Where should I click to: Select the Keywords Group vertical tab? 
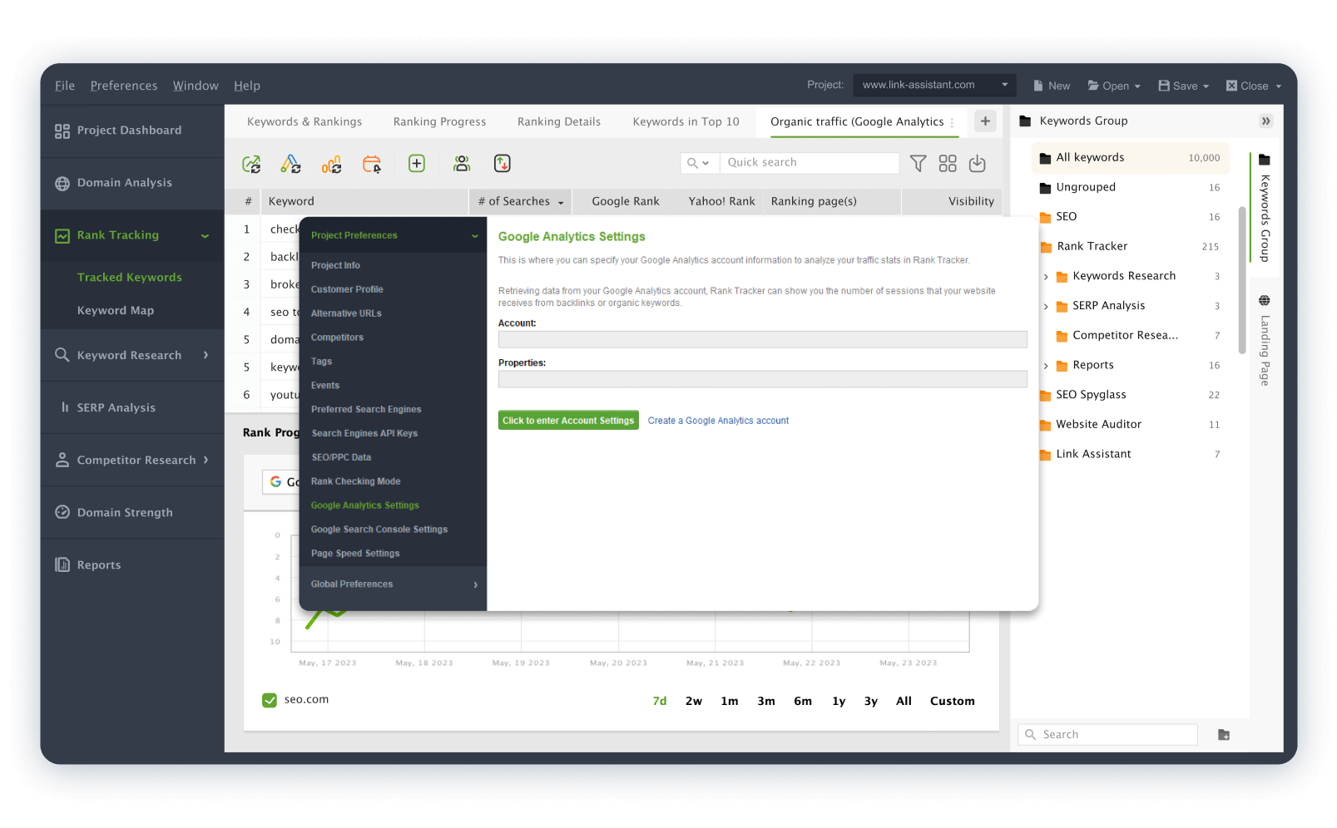pos(1265,208)
